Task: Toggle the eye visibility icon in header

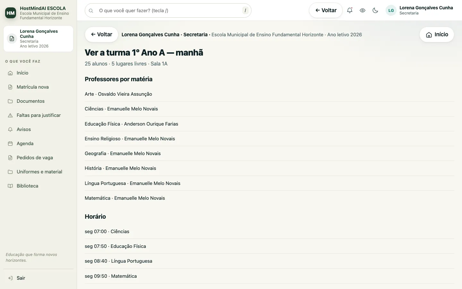Action: pos(363,10)
